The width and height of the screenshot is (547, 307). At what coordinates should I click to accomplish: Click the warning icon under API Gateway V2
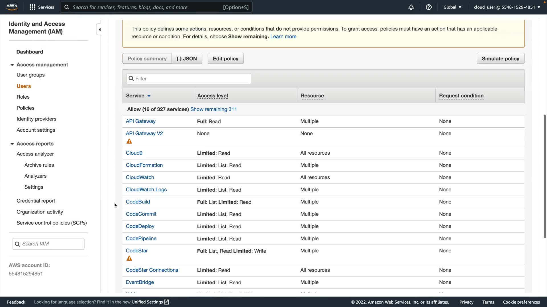(x=129, y=141)
